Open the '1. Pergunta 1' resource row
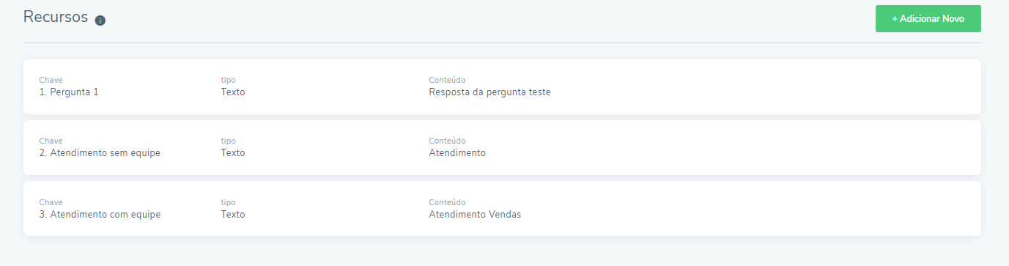Screen dimensions: 1009x266 click(x=502, y=86)
